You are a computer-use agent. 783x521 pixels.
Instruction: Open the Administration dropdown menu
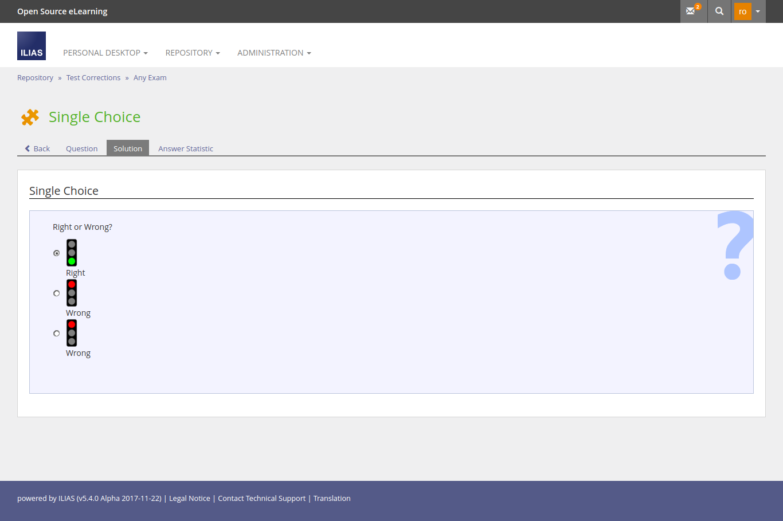(274, 53)
